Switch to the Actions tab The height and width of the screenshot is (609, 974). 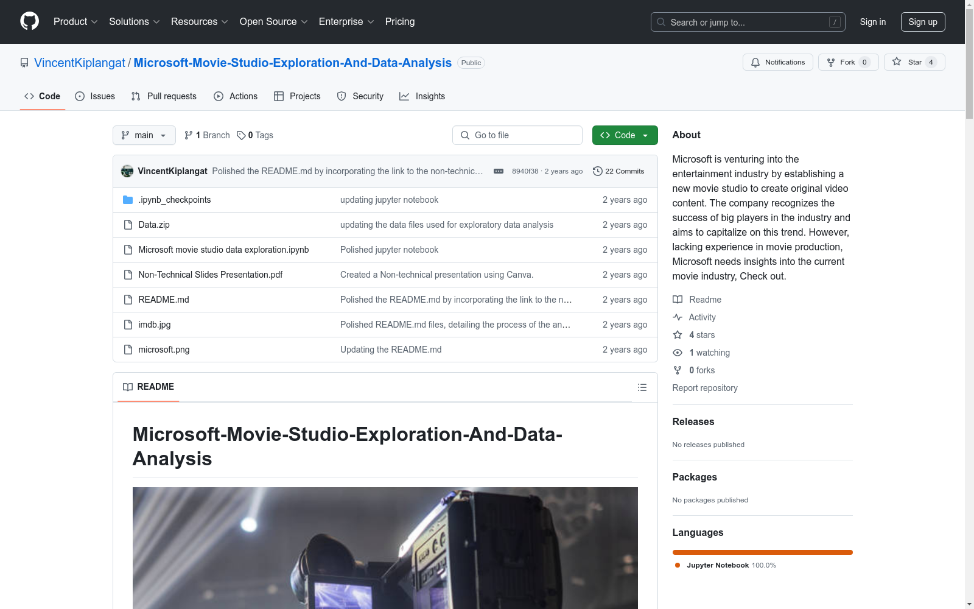tap(236, 96)
